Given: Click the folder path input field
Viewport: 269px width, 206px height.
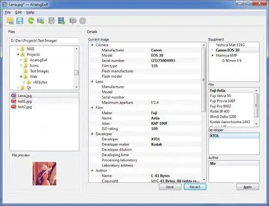Looking at the screenshot, I should click(x=44, y=41).
